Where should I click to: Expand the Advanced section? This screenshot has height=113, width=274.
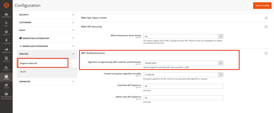47,82
